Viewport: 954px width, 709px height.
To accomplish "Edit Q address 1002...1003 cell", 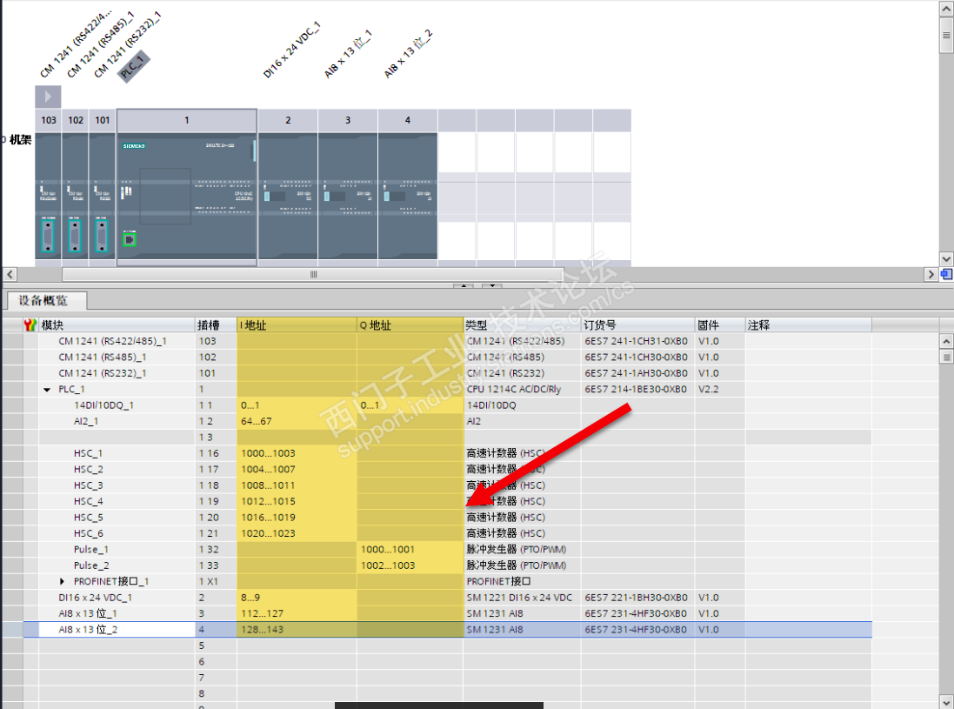I will [x=410, y=565].
